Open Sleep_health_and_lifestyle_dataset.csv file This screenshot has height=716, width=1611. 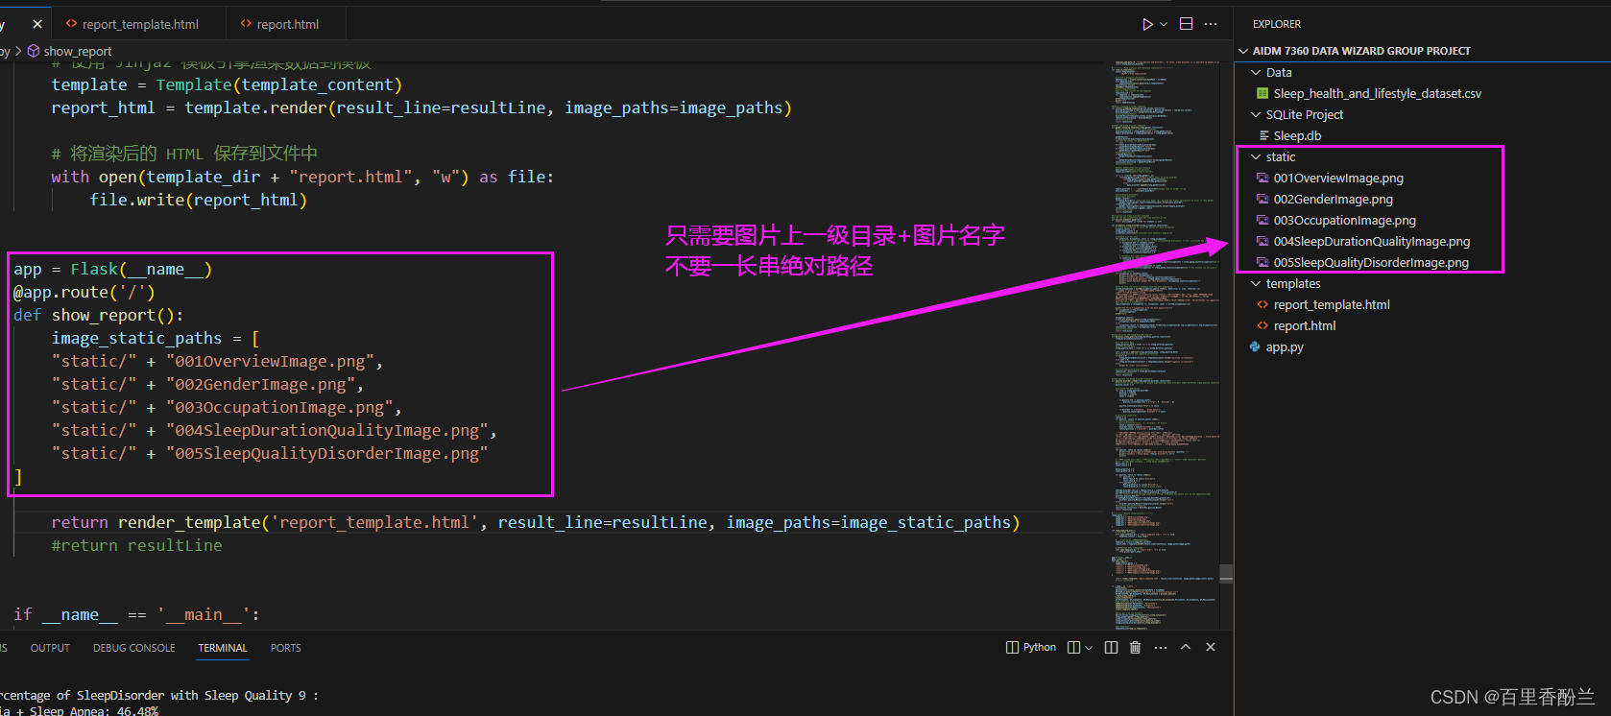(1377, 93)
